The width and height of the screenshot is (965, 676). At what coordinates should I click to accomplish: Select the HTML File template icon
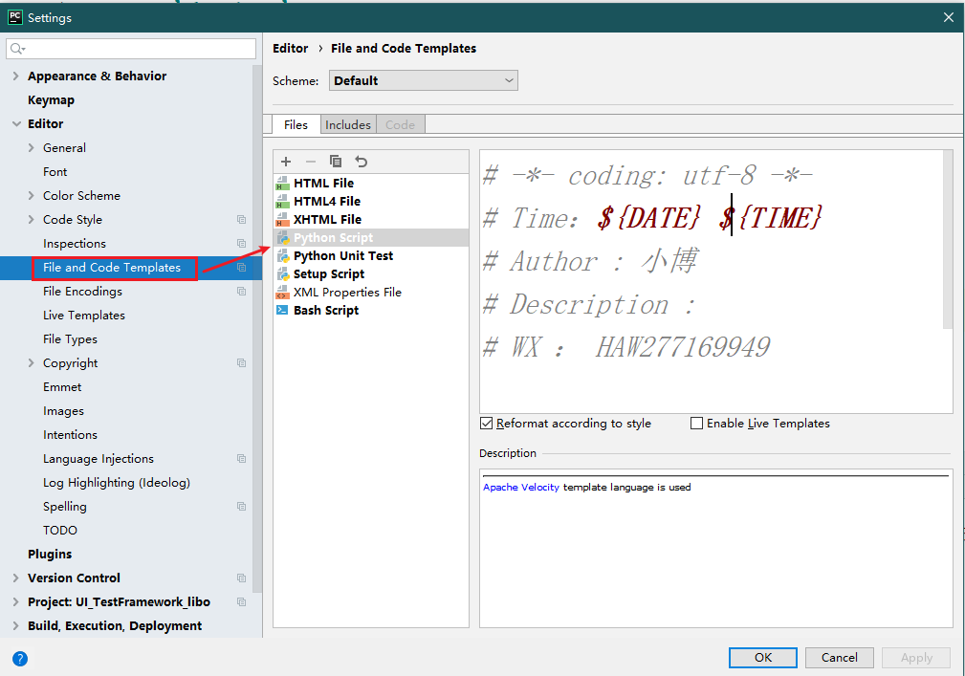(282, 183)
